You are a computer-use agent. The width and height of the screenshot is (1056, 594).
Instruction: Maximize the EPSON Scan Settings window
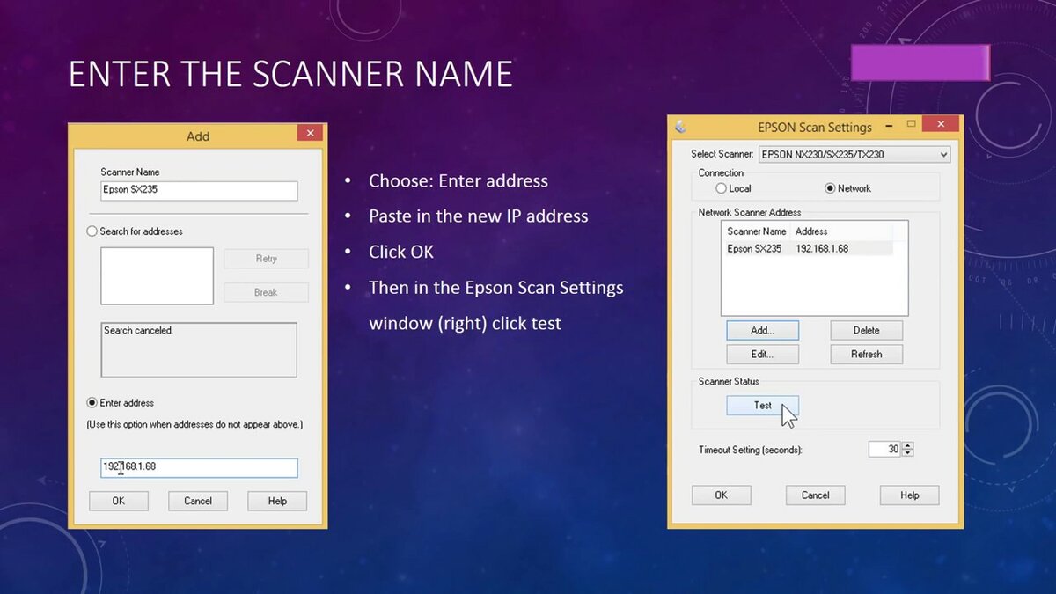point(911,124)
